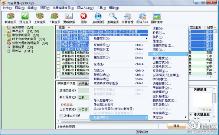Choose 宝贝描述(R)... in submenu

[168, 96]
